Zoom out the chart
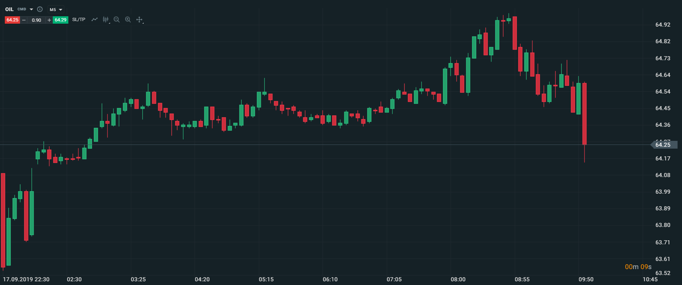Viewport: 682px width, 285px height. click(117, 20)
